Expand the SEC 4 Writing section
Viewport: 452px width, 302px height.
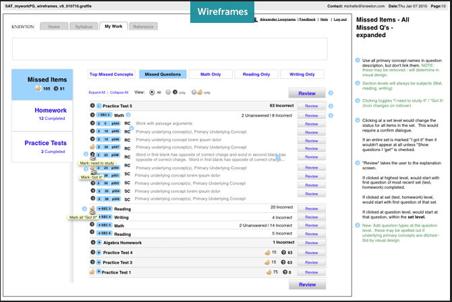tap(104, 218)
